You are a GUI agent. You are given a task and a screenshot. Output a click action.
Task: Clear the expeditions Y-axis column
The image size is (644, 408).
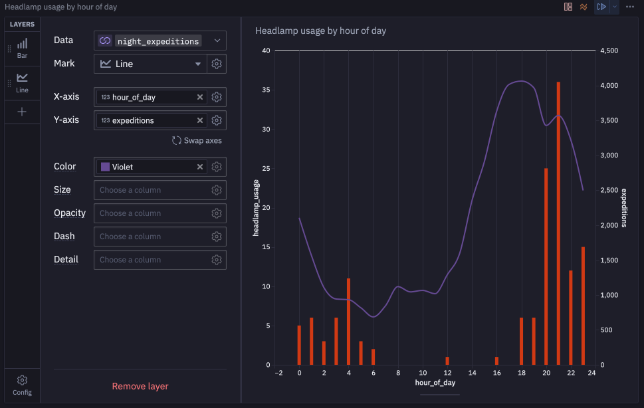point(200,120)
